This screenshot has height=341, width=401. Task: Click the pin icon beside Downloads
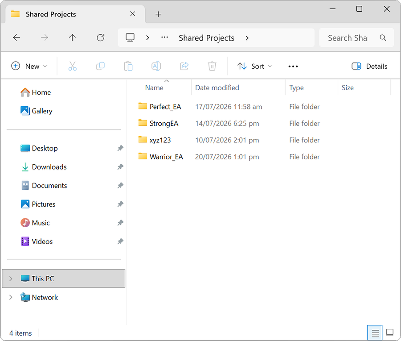coord(120,167)
